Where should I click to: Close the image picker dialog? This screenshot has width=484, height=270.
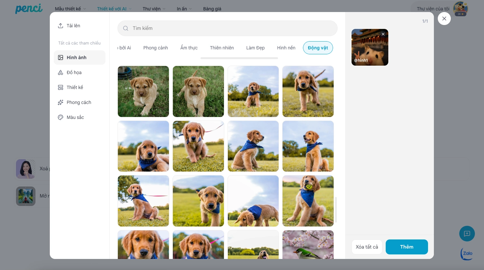pyautogui.click(x=444, y=19)
